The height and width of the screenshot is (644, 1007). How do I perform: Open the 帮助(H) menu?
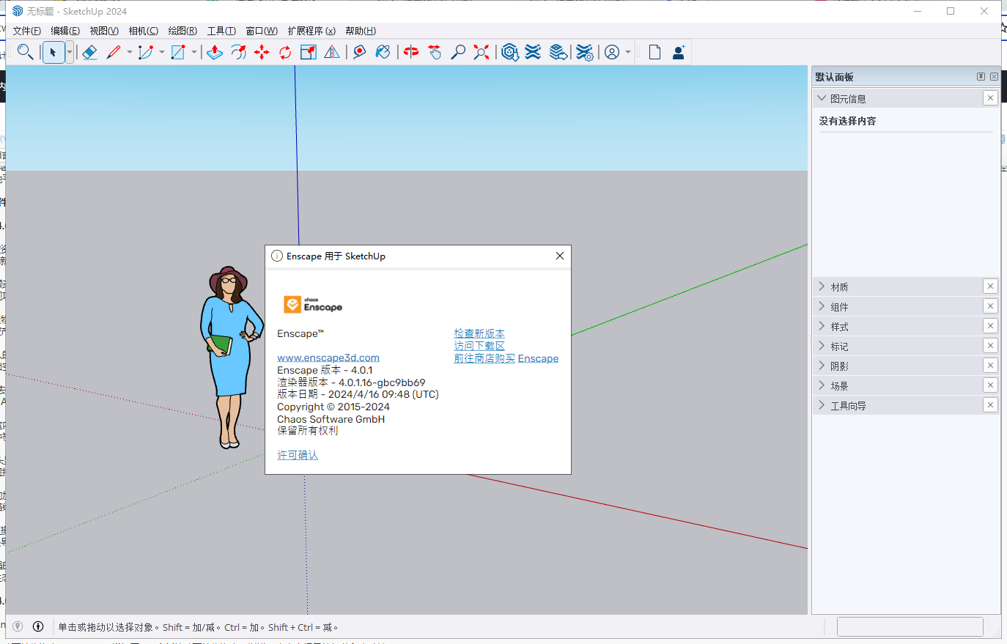(361, 31)
